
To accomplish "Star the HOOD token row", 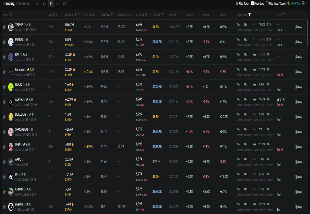I will tap(4, 87).
